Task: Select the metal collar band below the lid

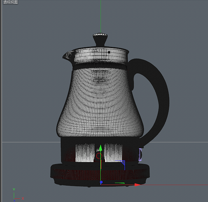Action: pyautogui.click(x=98, y=56)
